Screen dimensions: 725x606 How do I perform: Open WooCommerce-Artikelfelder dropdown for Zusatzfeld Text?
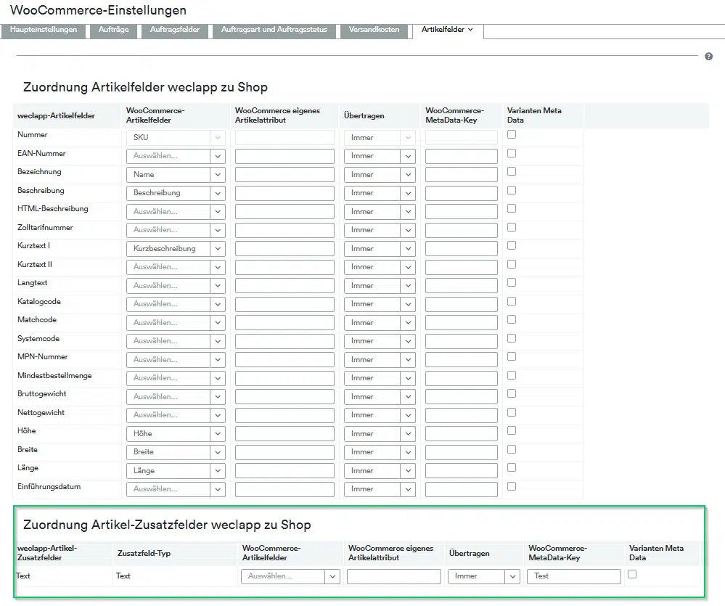pos(290,576)
